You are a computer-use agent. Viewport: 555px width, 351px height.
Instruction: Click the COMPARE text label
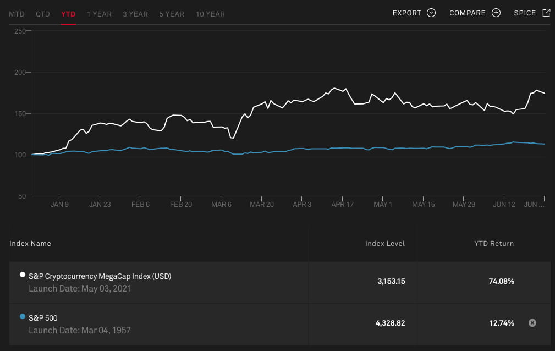click(x=468, y=13)
